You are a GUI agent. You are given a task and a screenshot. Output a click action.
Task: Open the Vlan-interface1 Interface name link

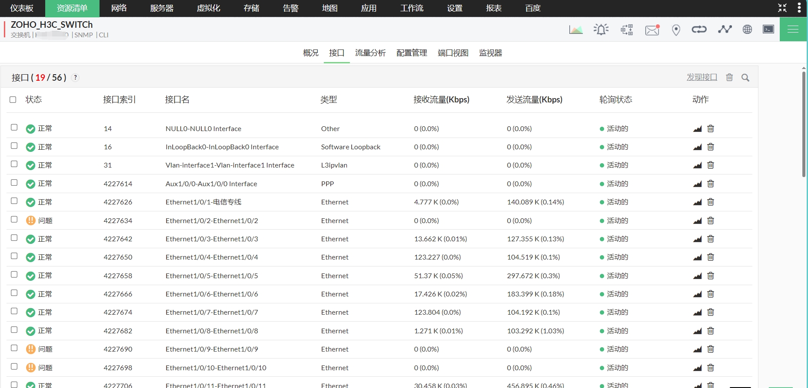[x=229, y=165]
